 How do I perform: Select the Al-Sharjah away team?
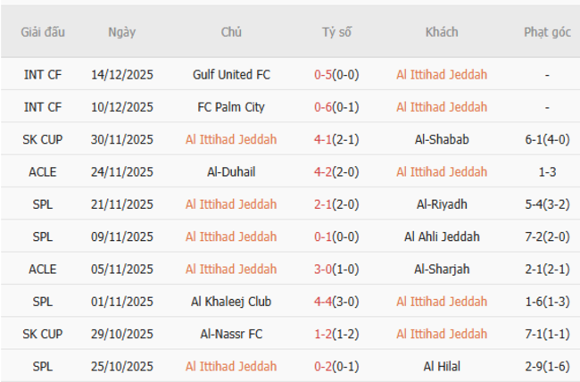442,270
